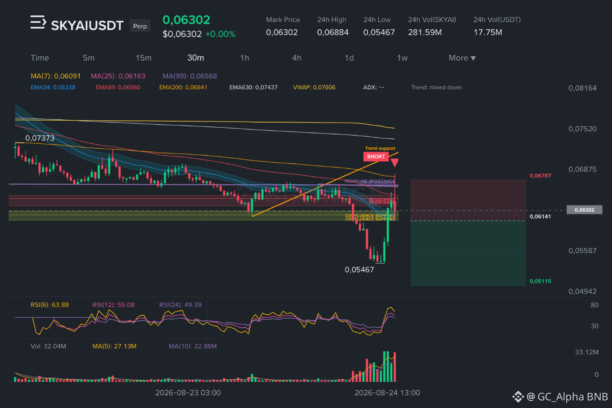The width and height of the screenshot is (612, 408).
Task: Click the current price tag 0,06302 on axis
Action: click(584, 210)
